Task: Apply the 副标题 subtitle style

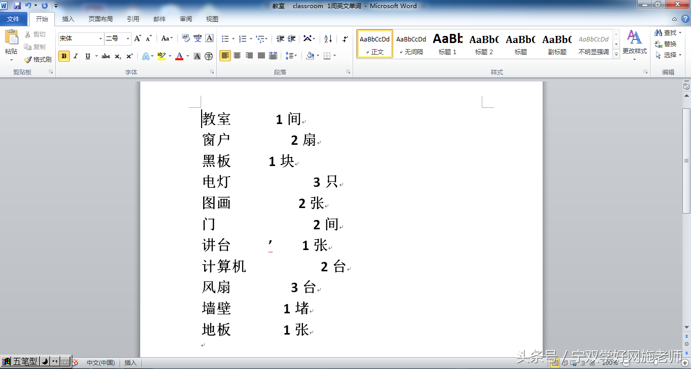Action: point(557,44)
